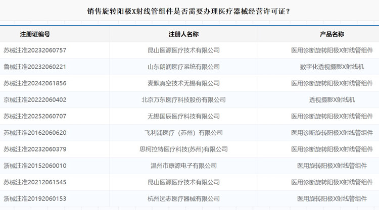Image resolution: width=379 pixels, height=210 pixels.
Task: Click product name in row 浙械注准20152060010
Action: [x=332, y=166]
